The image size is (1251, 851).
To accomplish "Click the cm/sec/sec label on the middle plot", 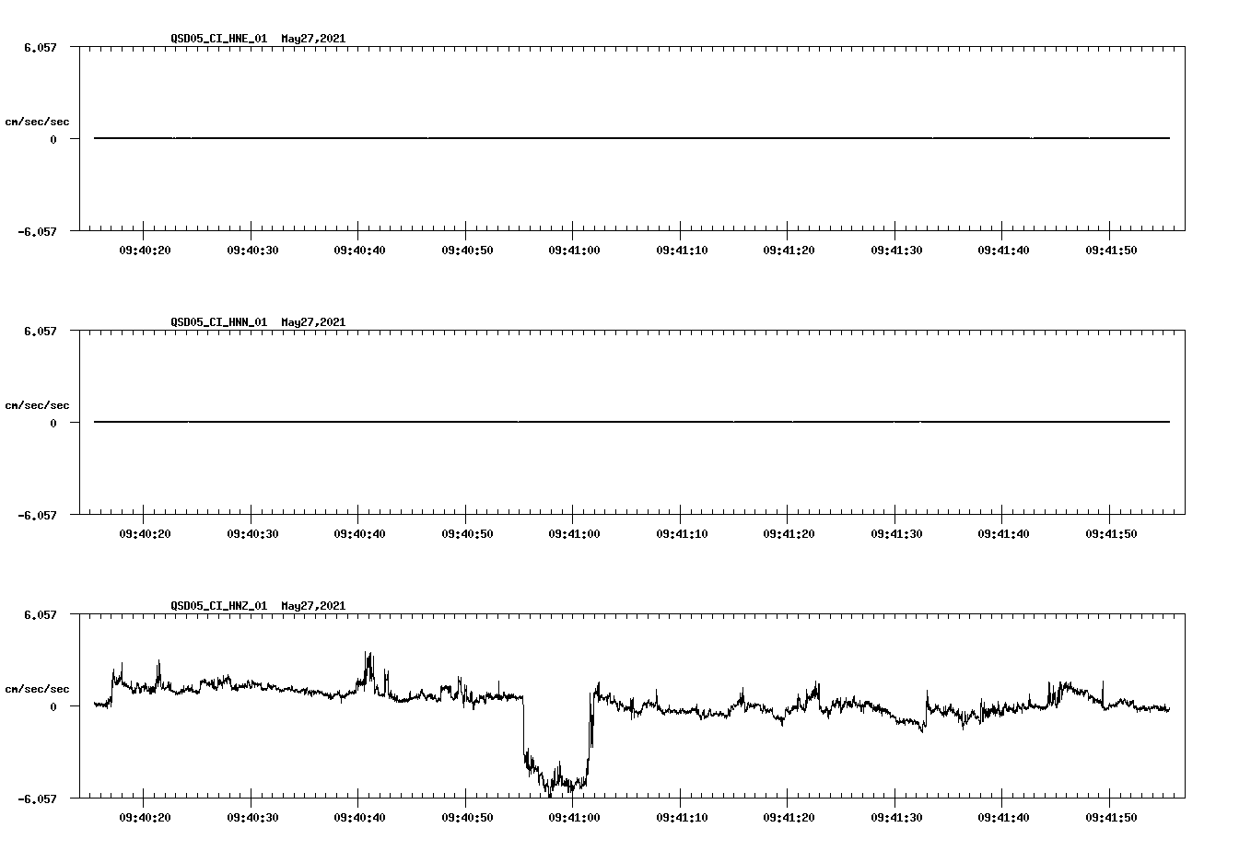I will 38,404.
